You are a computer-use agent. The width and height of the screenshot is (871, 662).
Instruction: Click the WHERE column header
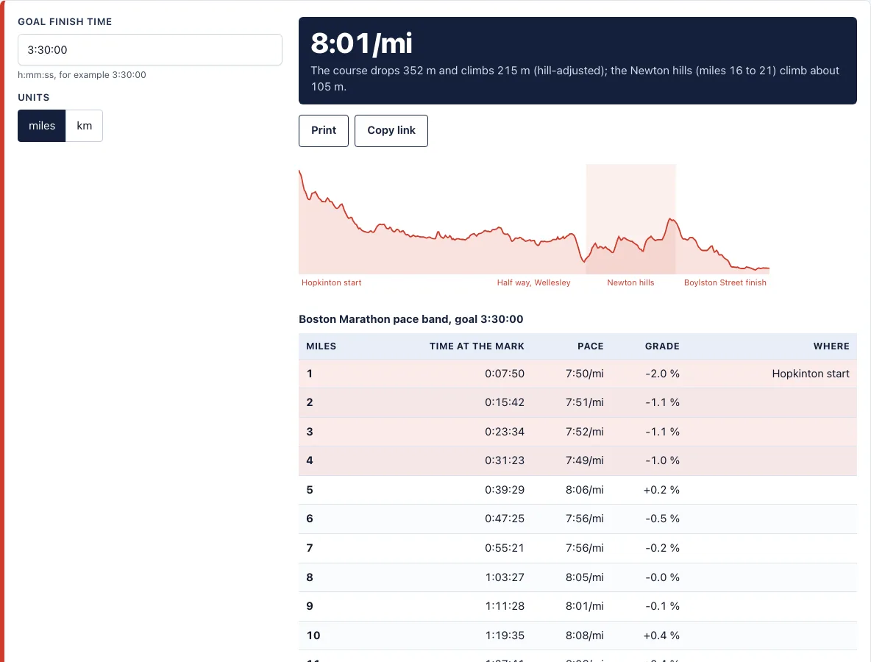coord(831,346)
